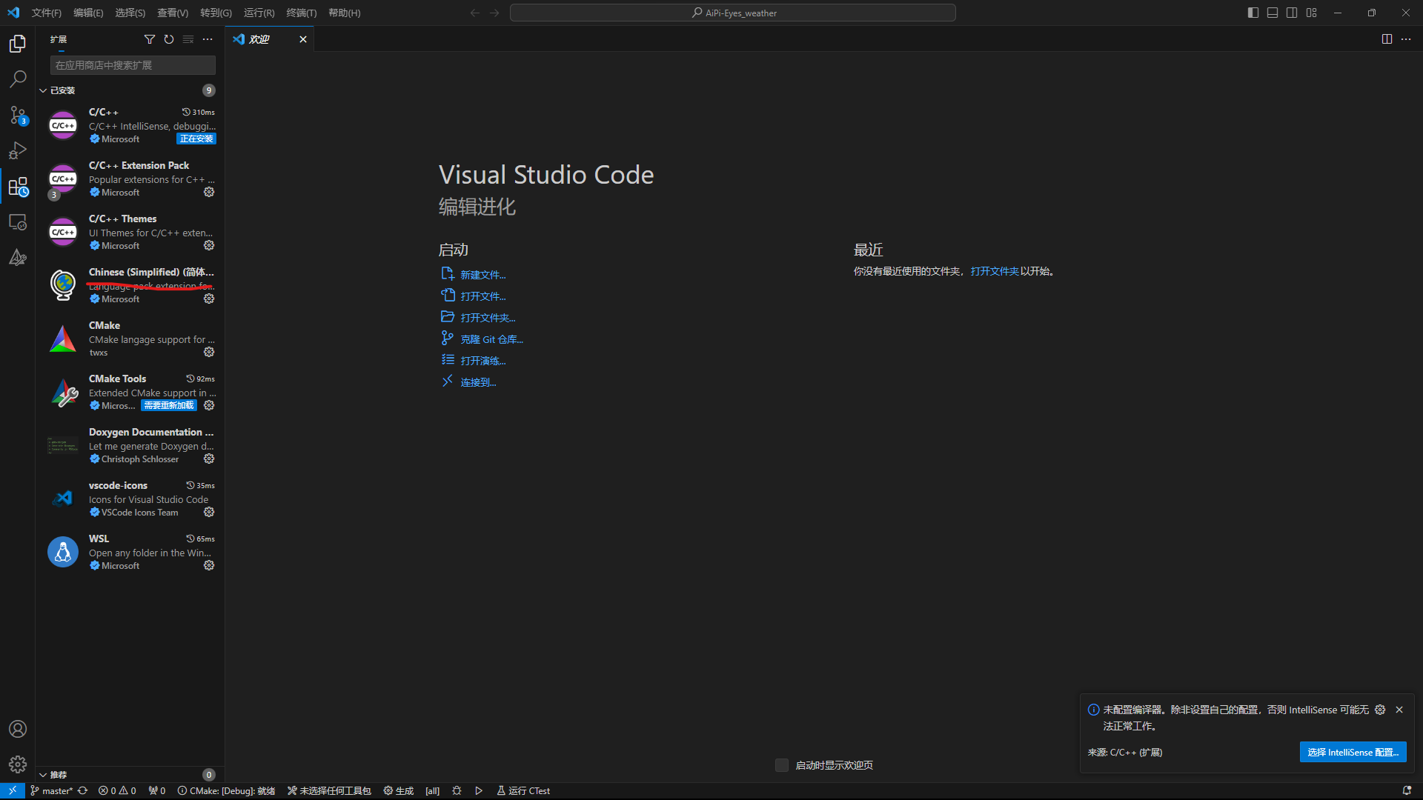
Task: Split the editor to the right
Action: pos(1387,39)
